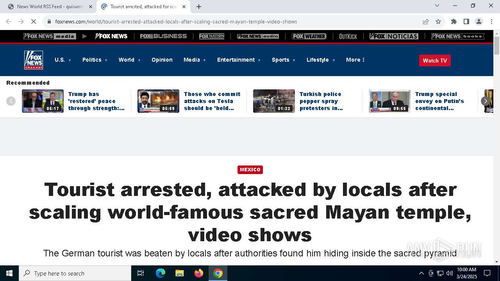Close the Tourist arrested tab
500x281 pixels.
point(184,7)
